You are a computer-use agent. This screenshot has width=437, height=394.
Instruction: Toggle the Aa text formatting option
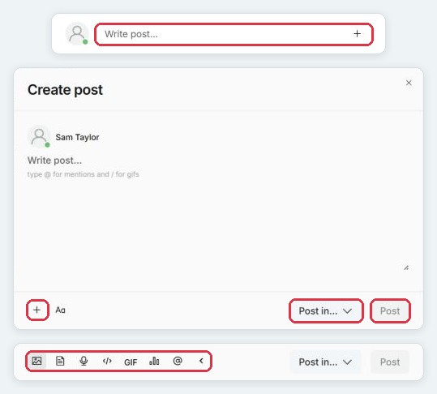(61, 310)
